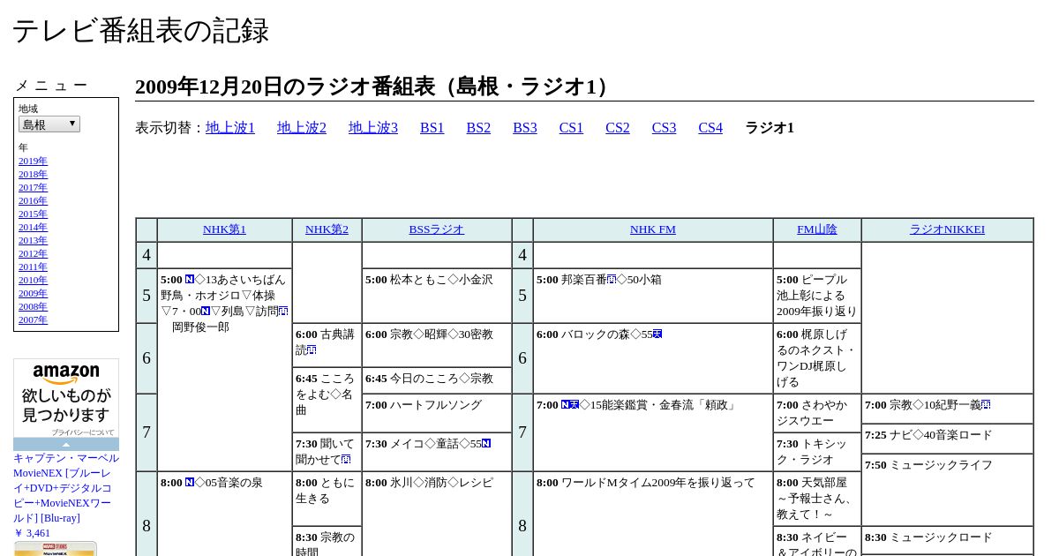Viewport: 1059px width, 556px height.
Task: Show the CS1 program table
Action: 571,128
